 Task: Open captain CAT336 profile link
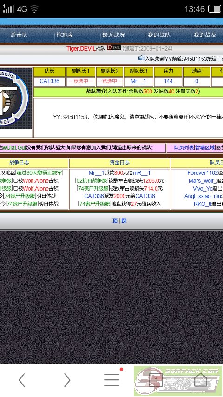click(49, 81)
